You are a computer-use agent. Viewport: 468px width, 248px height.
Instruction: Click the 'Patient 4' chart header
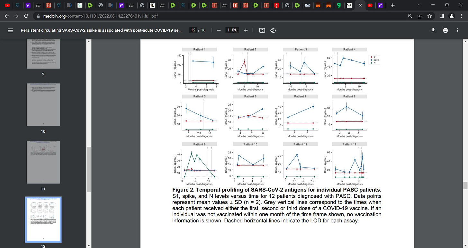coord(349,49)
